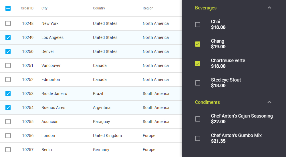Uncheck Chartreuse verte product
This screenshot has width=286, height=157.
coord(198,63)
